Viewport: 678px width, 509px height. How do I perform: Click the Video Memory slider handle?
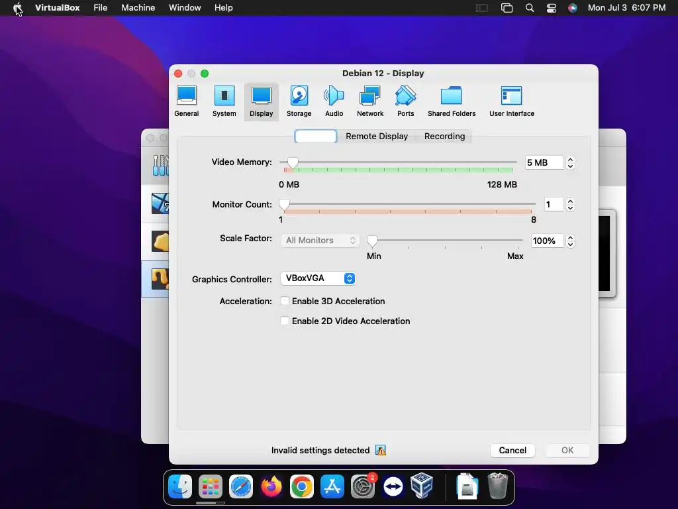pyautogui.click(x=293, y=163)
